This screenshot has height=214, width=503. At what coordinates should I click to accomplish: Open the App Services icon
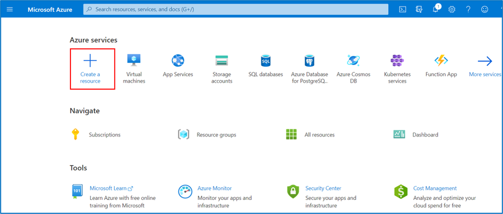(x=178, y=60)
